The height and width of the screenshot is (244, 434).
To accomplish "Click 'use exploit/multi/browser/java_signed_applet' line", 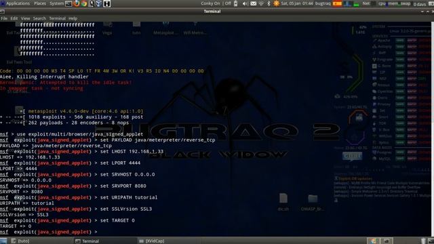I will coord(72,134).
